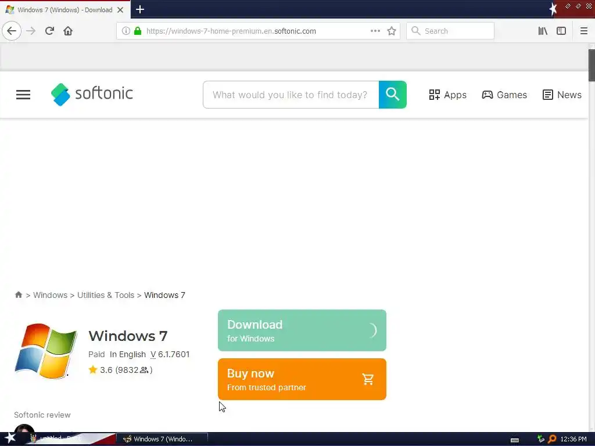Go to the Windows breadcrumb link
The width and height of the screenshot is (595, 446).
[50, 295]
